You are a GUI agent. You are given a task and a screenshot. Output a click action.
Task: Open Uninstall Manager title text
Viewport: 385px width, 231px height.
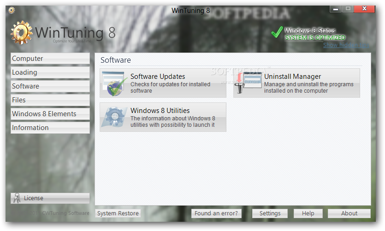292,77
